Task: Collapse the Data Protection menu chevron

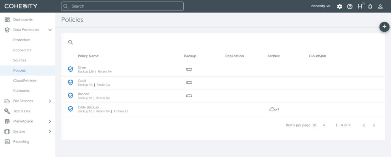Action: coord(50,30)
